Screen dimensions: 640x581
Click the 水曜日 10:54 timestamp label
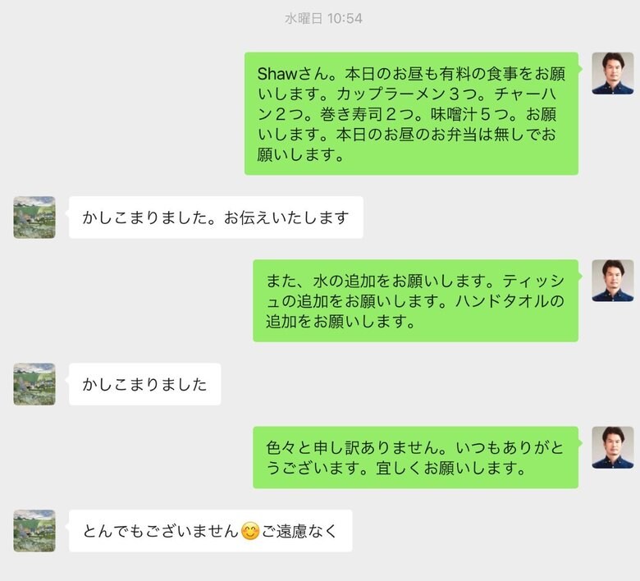[323, 18]
